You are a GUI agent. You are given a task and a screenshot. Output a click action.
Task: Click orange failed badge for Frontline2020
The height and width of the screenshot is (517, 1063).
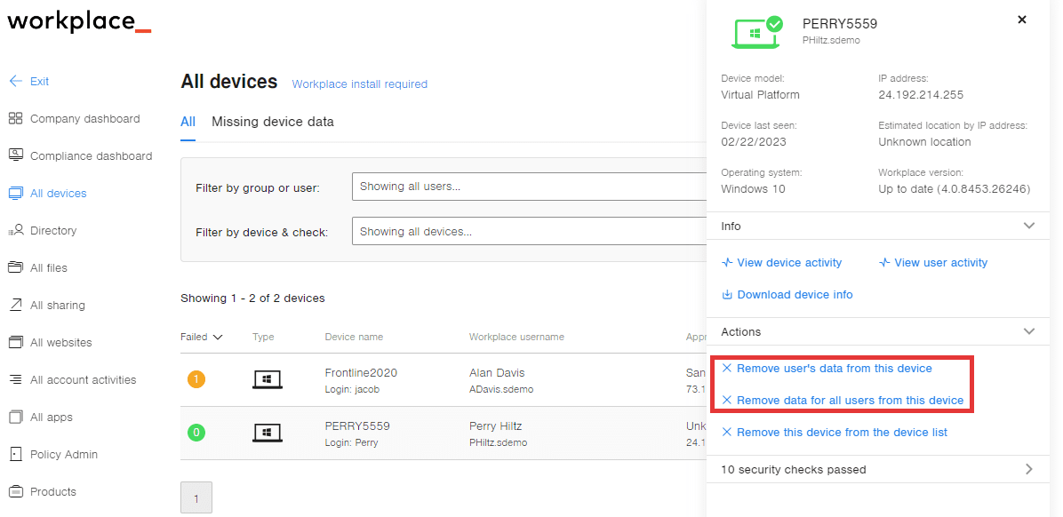(x=196, y=379)
